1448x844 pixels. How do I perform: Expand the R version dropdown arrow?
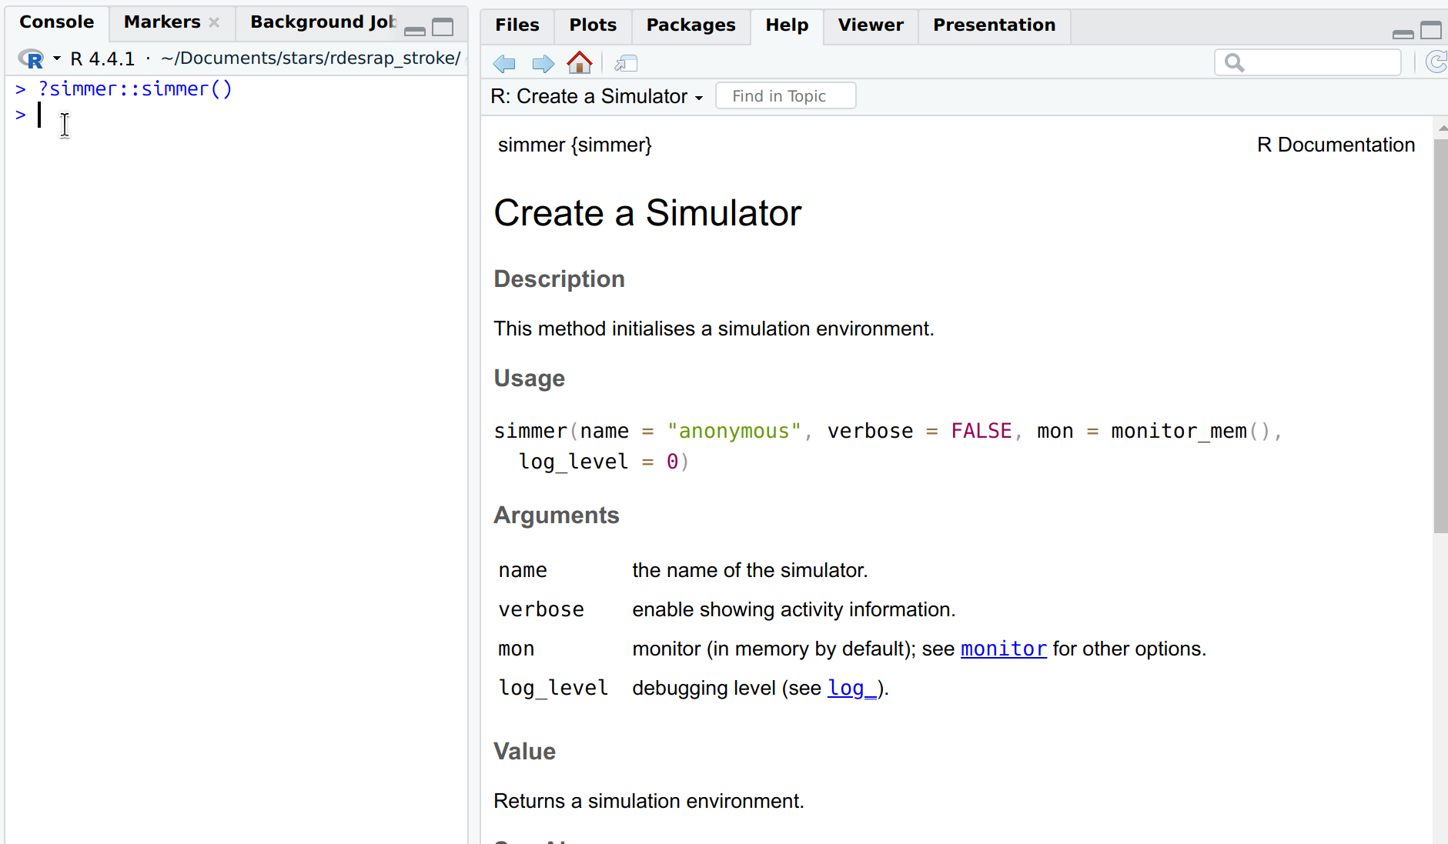(57, 58)
